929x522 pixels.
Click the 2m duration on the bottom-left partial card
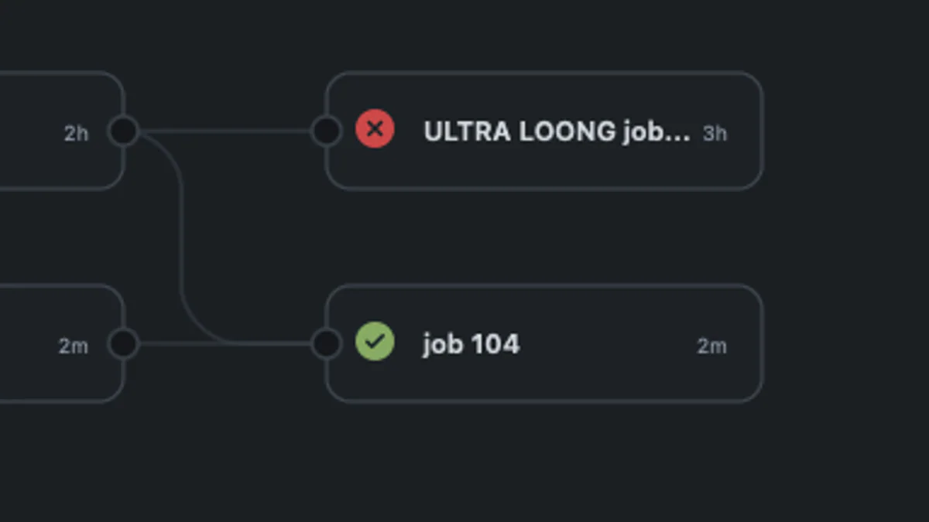point(74,346)
